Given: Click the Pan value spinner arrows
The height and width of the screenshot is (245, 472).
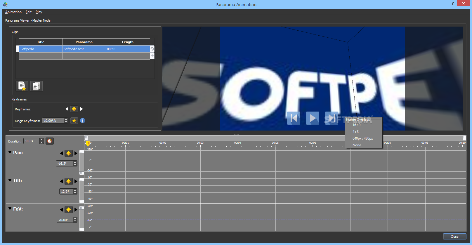Looking at the screenshot, I should tap(75, 164).
